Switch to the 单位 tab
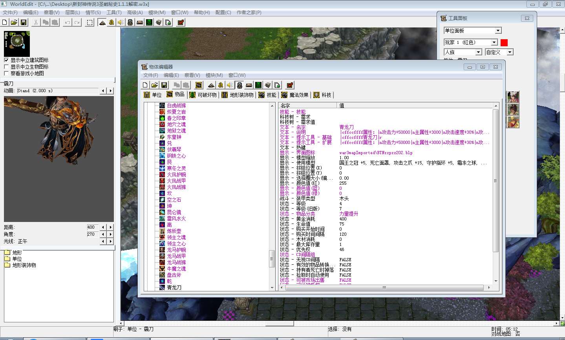 [153, 95]
